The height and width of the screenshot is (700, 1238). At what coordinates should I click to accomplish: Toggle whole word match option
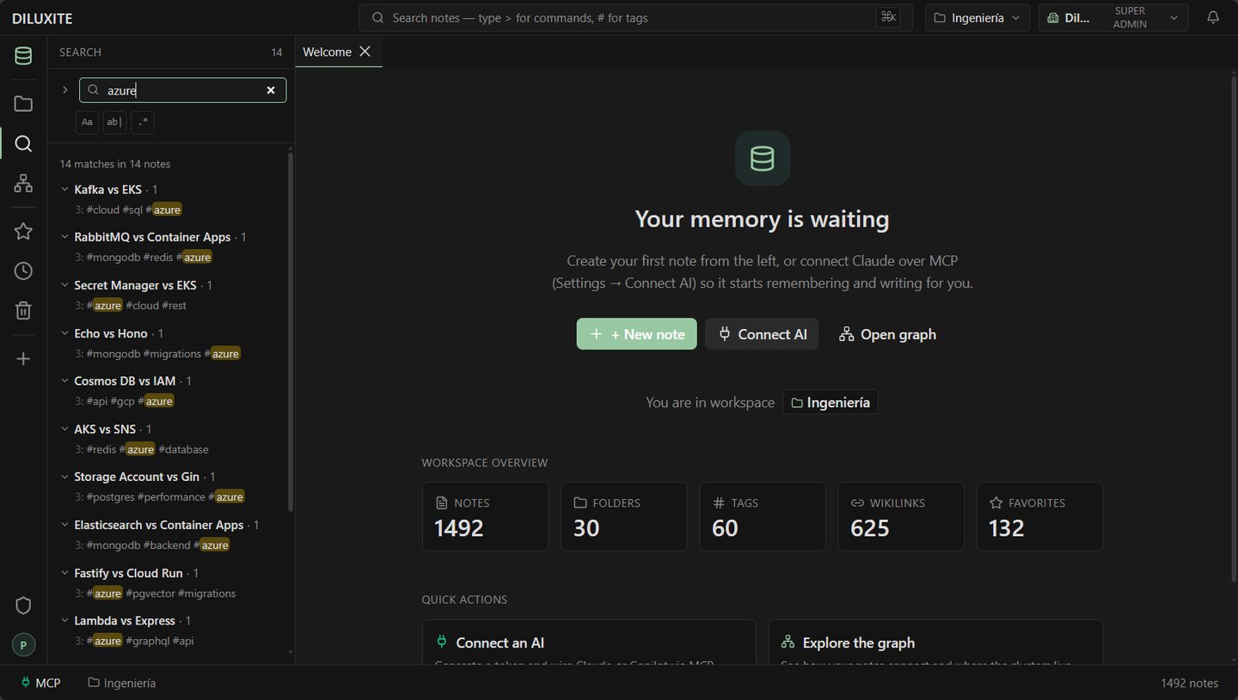coord(114,122)
